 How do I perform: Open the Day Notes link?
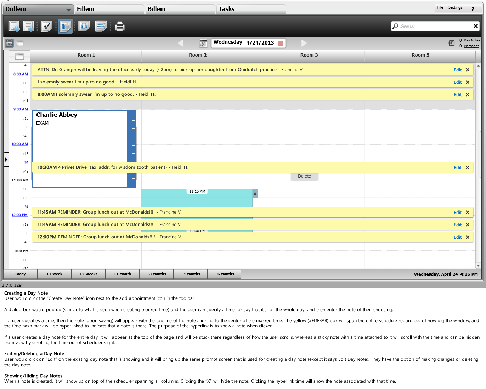[x=472, y=40]
